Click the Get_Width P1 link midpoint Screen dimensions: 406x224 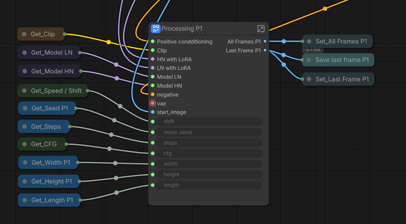pos(115,163)
